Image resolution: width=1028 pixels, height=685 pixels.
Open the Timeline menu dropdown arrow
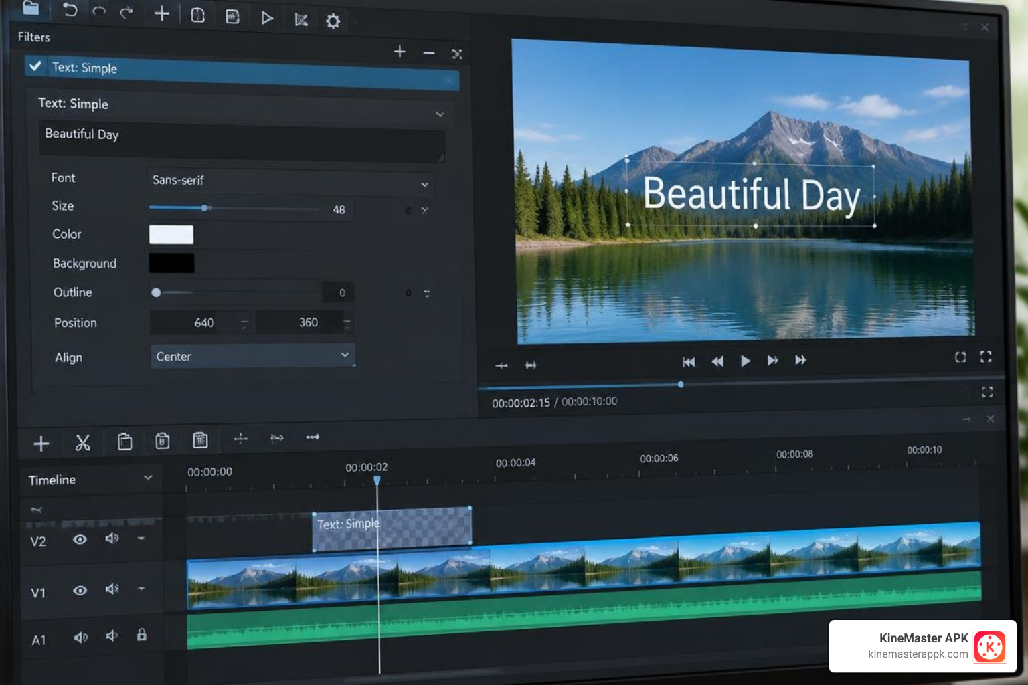(x=148, y=478)
